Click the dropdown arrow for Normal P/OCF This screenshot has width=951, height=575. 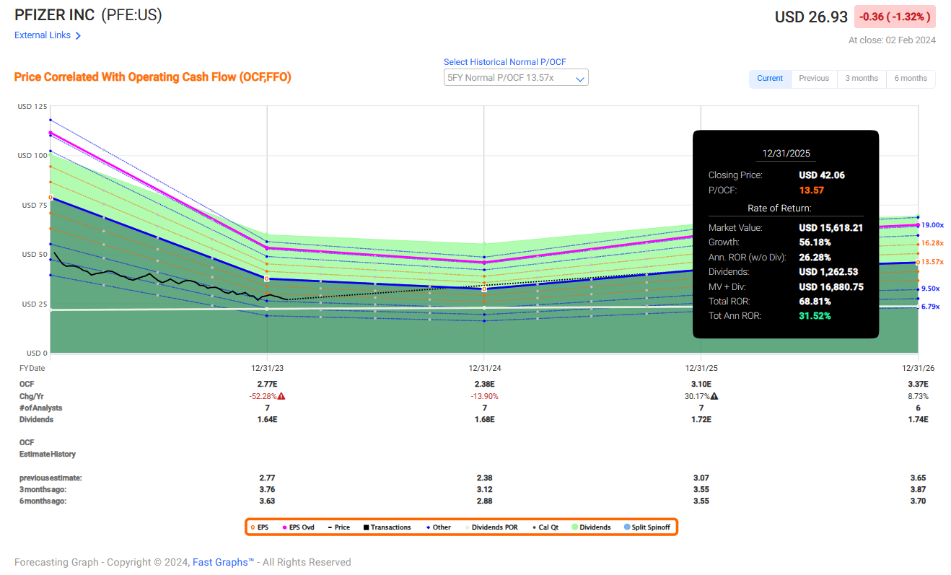click(x=579, y=79)
